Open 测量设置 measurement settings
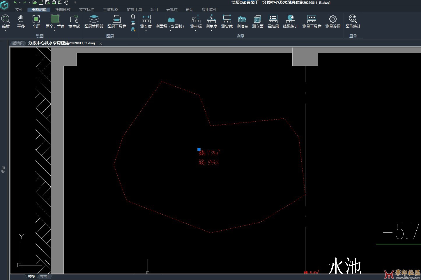This screenshot has width=421, height=280. 333,22
